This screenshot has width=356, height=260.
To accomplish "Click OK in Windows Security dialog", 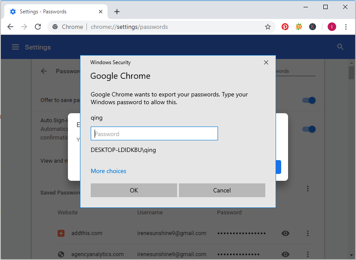I will point(134,190).
